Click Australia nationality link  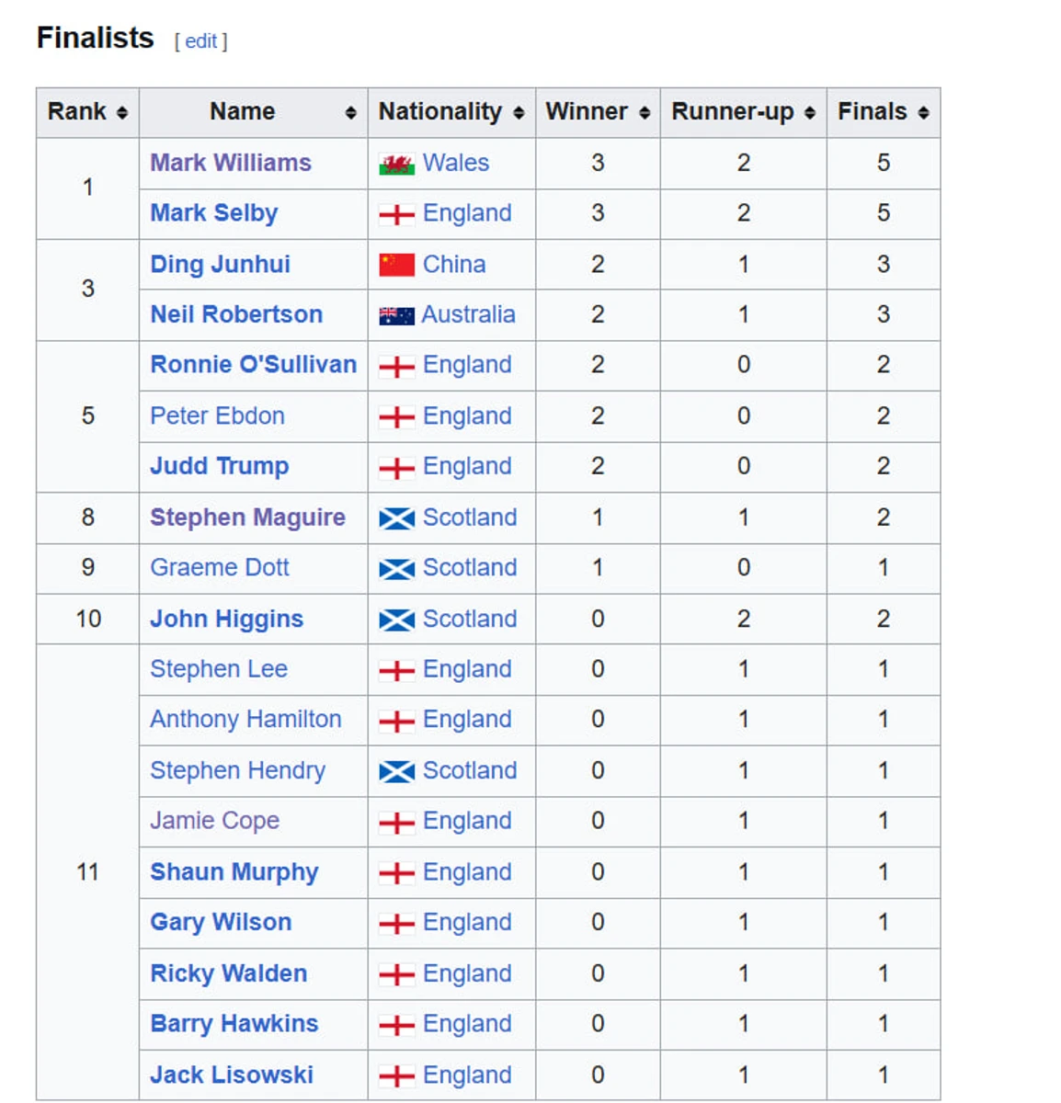(468, 314)
